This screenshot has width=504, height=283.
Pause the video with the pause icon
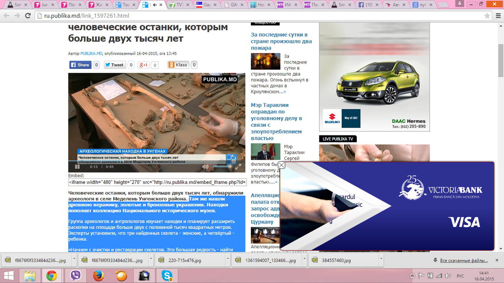pyautogui.click(x=78, y=167)
